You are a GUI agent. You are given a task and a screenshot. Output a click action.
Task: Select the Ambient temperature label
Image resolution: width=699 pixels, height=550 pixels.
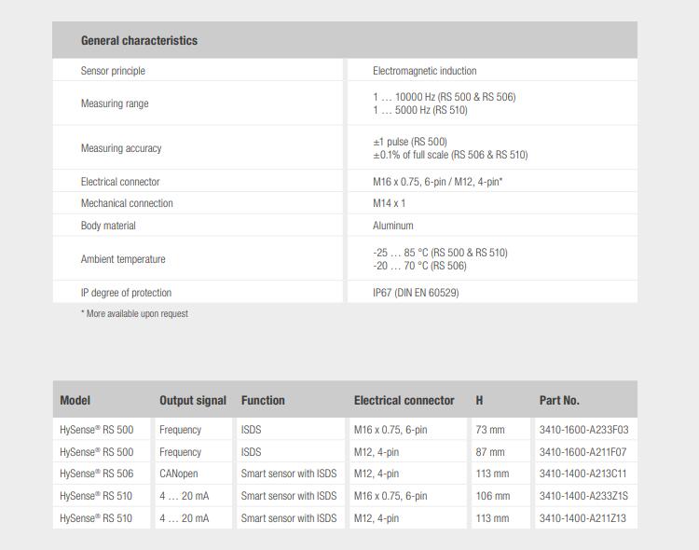pyautogui.click(x=123, y=259)
